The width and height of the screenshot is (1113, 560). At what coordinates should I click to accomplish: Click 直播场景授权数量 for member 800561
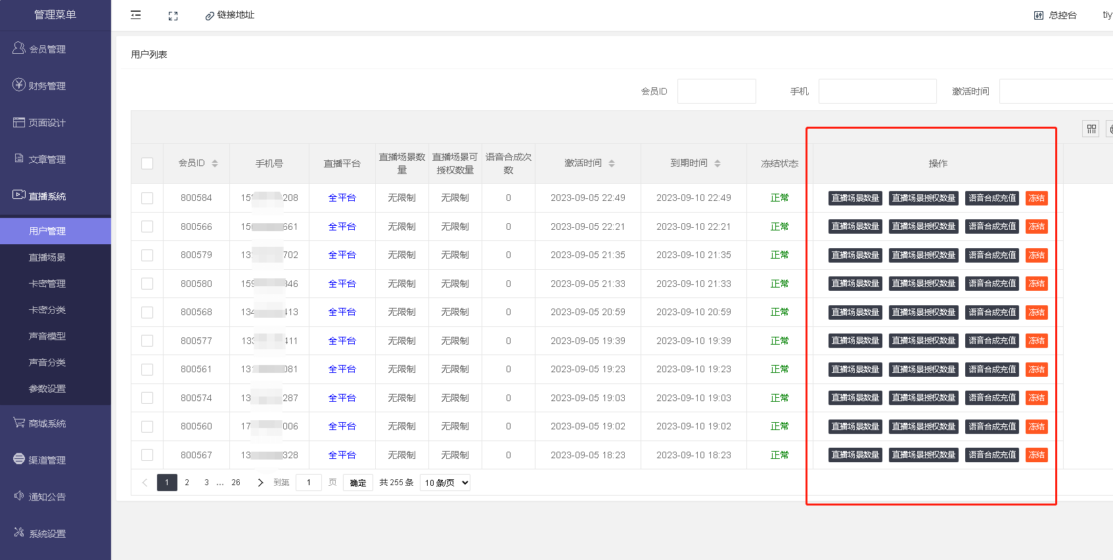[924, 370]
